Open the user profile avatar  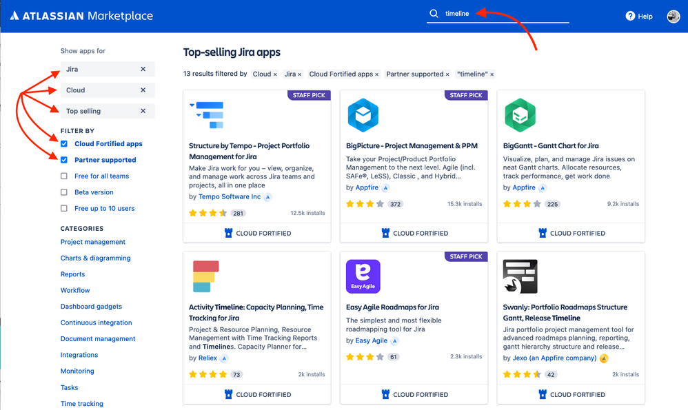click(x=673, y=17)
